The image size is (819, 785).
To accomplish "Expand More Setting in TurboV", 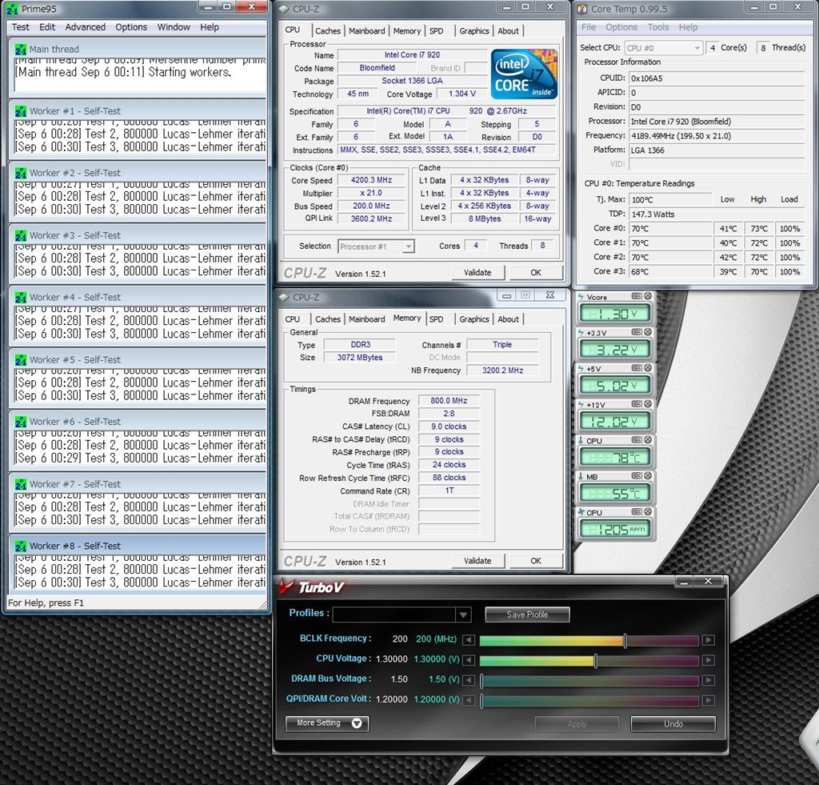I will [x=326, y=723].
